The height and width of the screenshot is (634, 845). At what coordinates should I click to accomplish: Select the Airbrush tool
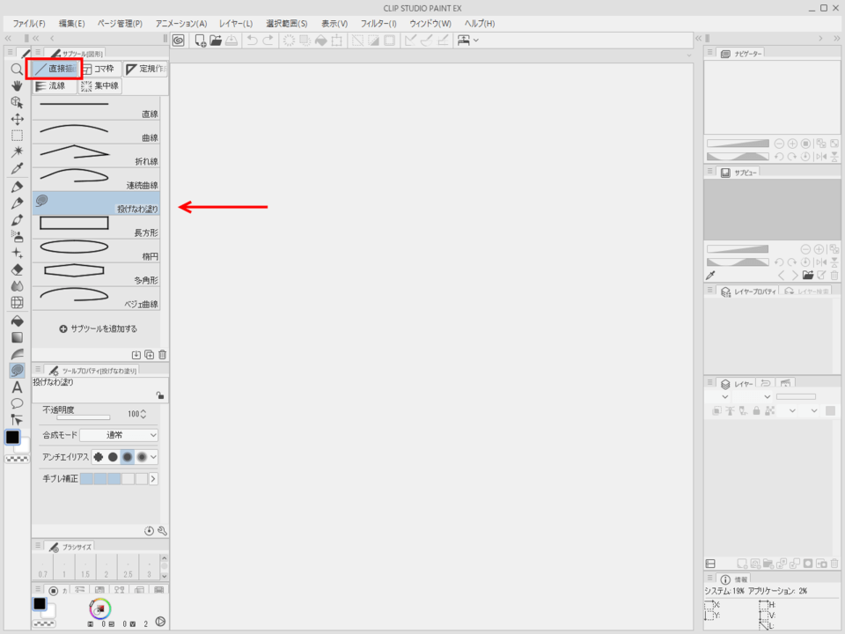[x=17, y=236]
